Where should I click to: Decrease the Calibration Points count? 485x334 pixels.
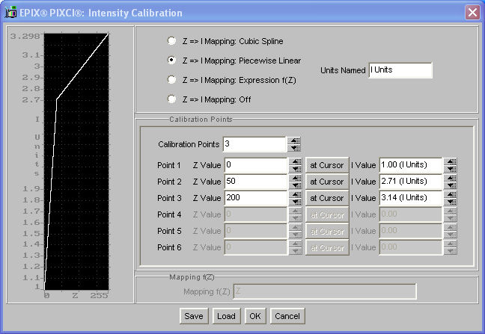point(294,148)
